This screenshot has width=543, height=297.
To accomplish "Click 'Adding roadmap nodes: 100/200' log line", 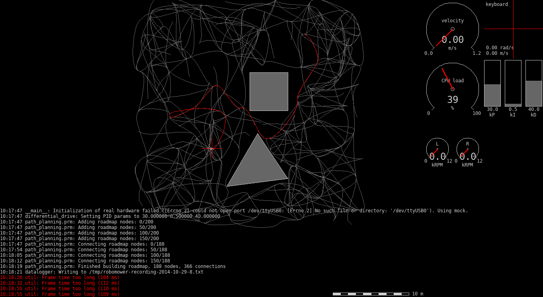I will coord(79,233).
